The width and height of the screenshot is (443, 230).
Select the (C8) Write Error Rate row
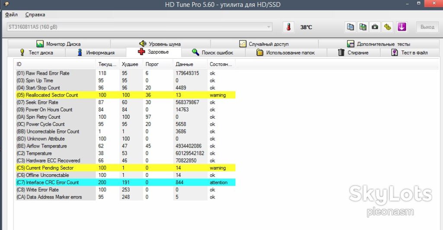pyautogui.click(x=125, y=190)
